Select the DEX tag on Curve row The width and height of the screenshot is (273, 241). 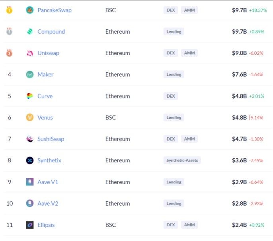(171, 96)
